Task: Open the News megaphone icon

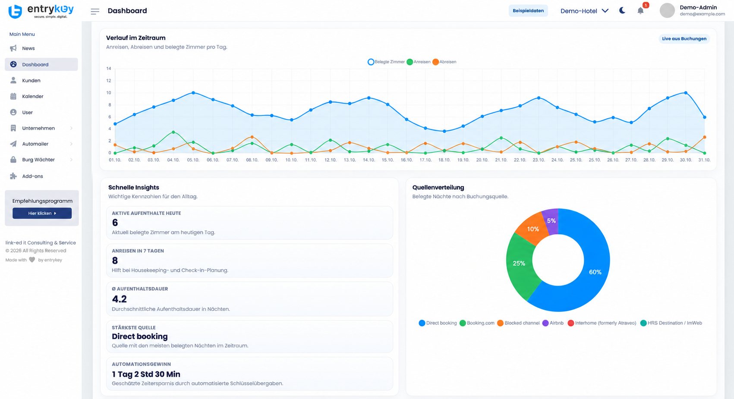Action: 13,48
